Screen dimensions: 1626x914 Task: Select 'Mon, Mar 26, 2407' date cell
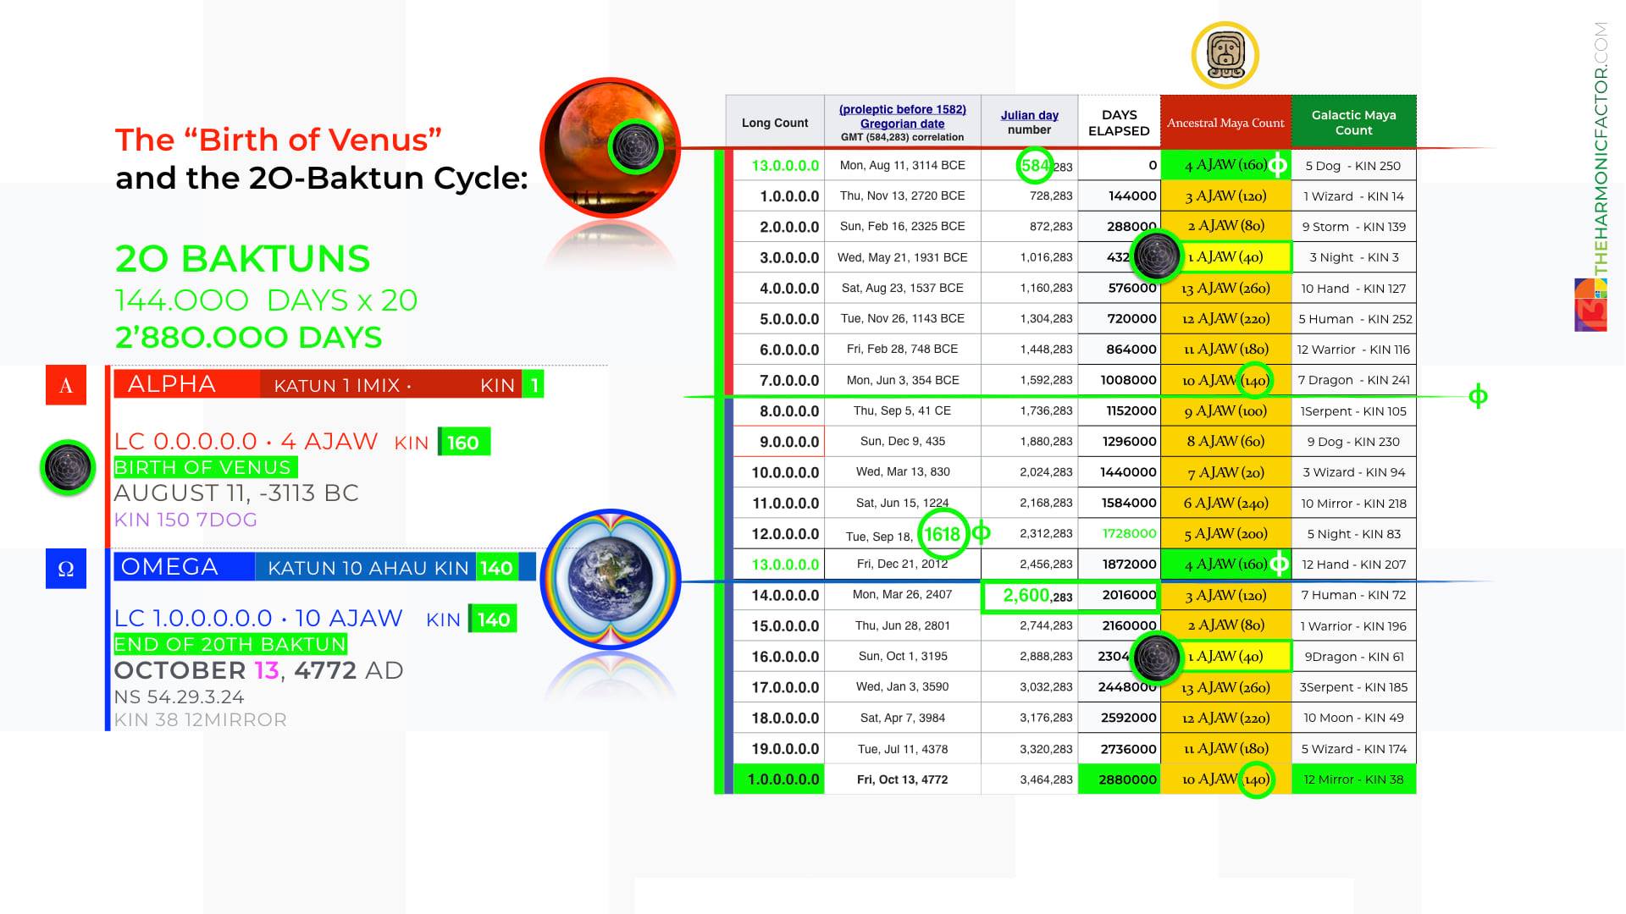click(x=903, y=594)
